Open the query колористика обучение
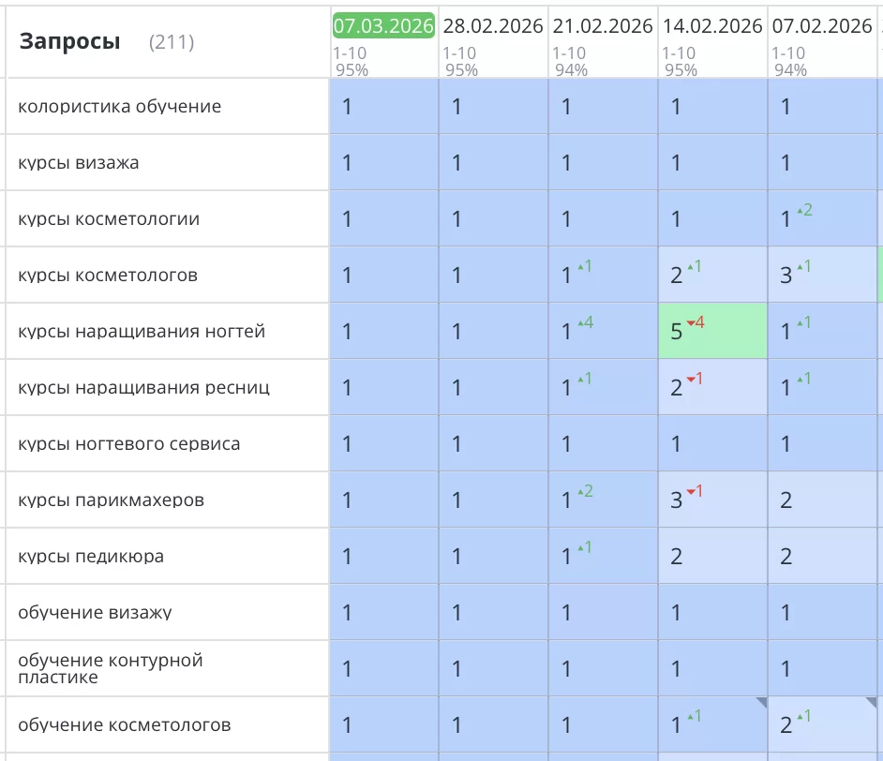883x761 pixels. click(119, 107)
